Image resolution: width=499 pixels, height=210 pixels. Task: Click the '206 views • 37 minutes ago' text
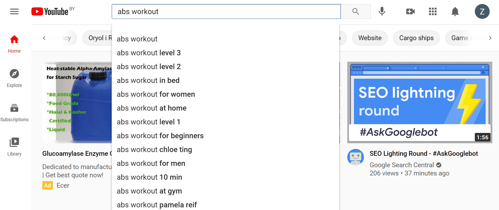(409, 173)
